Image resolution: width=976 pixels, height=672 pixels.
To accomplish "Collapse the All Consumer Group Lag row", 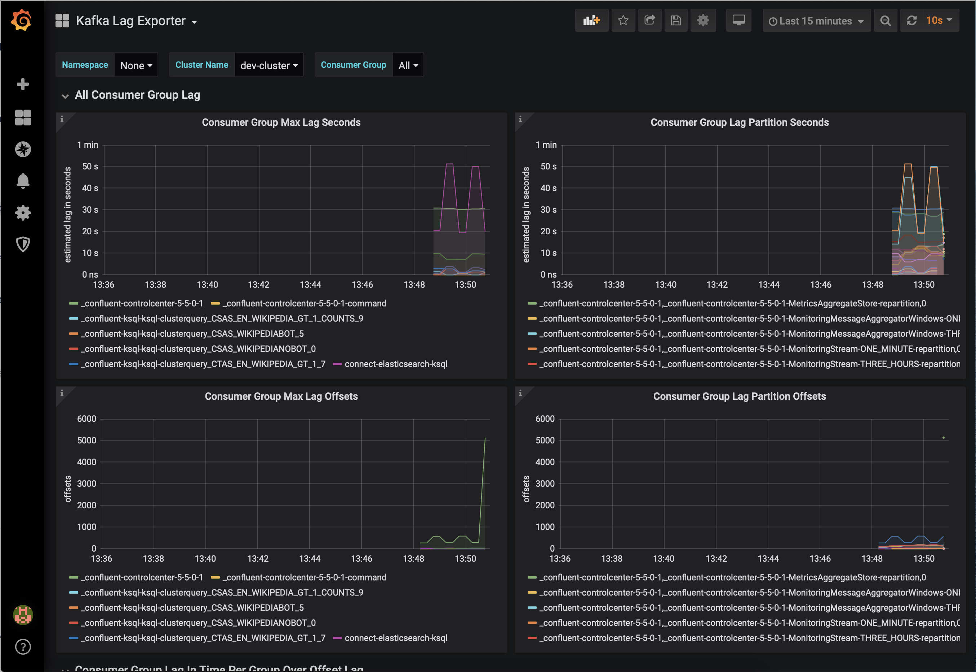I will pyautogui.click(x=137, y=95).
